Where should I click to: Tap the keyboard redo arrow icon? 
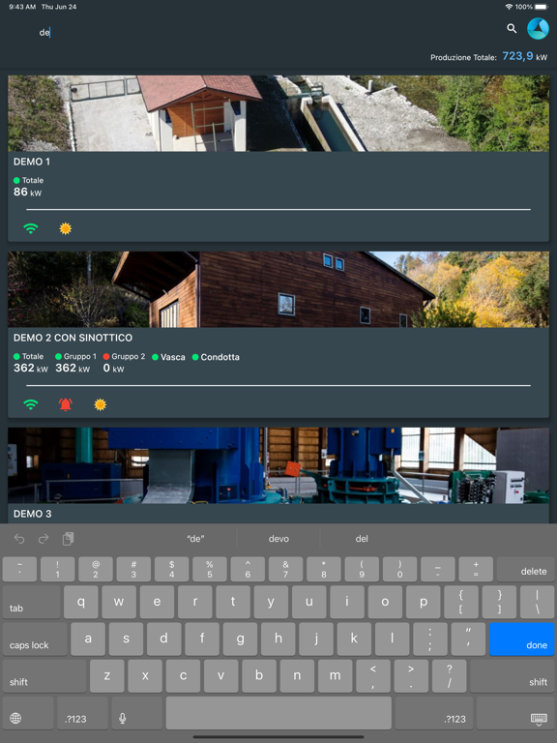44,539
